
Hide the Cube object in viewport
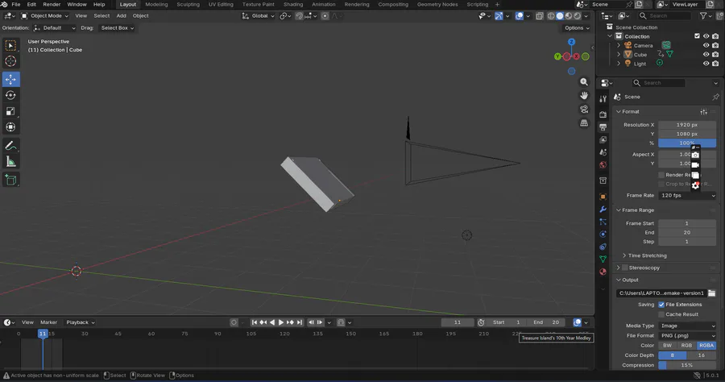click(x=706, y=55)
